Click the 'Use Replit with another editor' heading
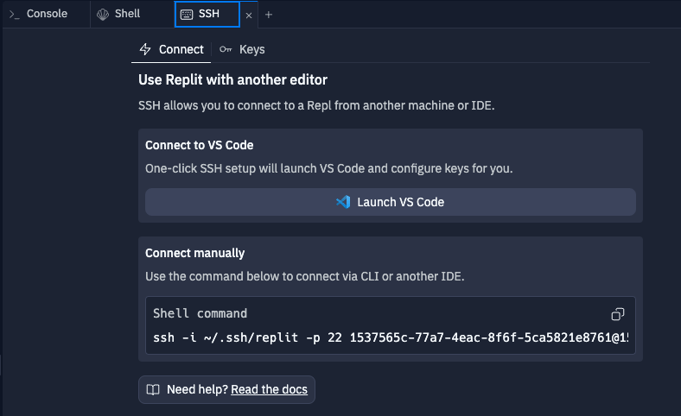681x416 pixels. pyautogui.click(x=232, y=79)
